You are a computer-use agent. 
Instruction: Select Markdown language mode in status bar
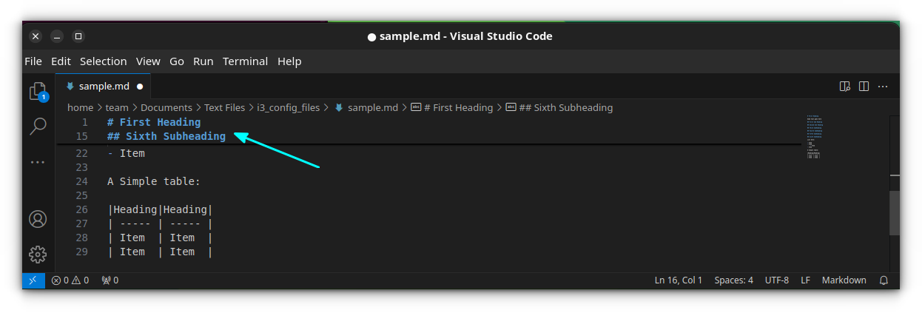click(x=844, y=280)
